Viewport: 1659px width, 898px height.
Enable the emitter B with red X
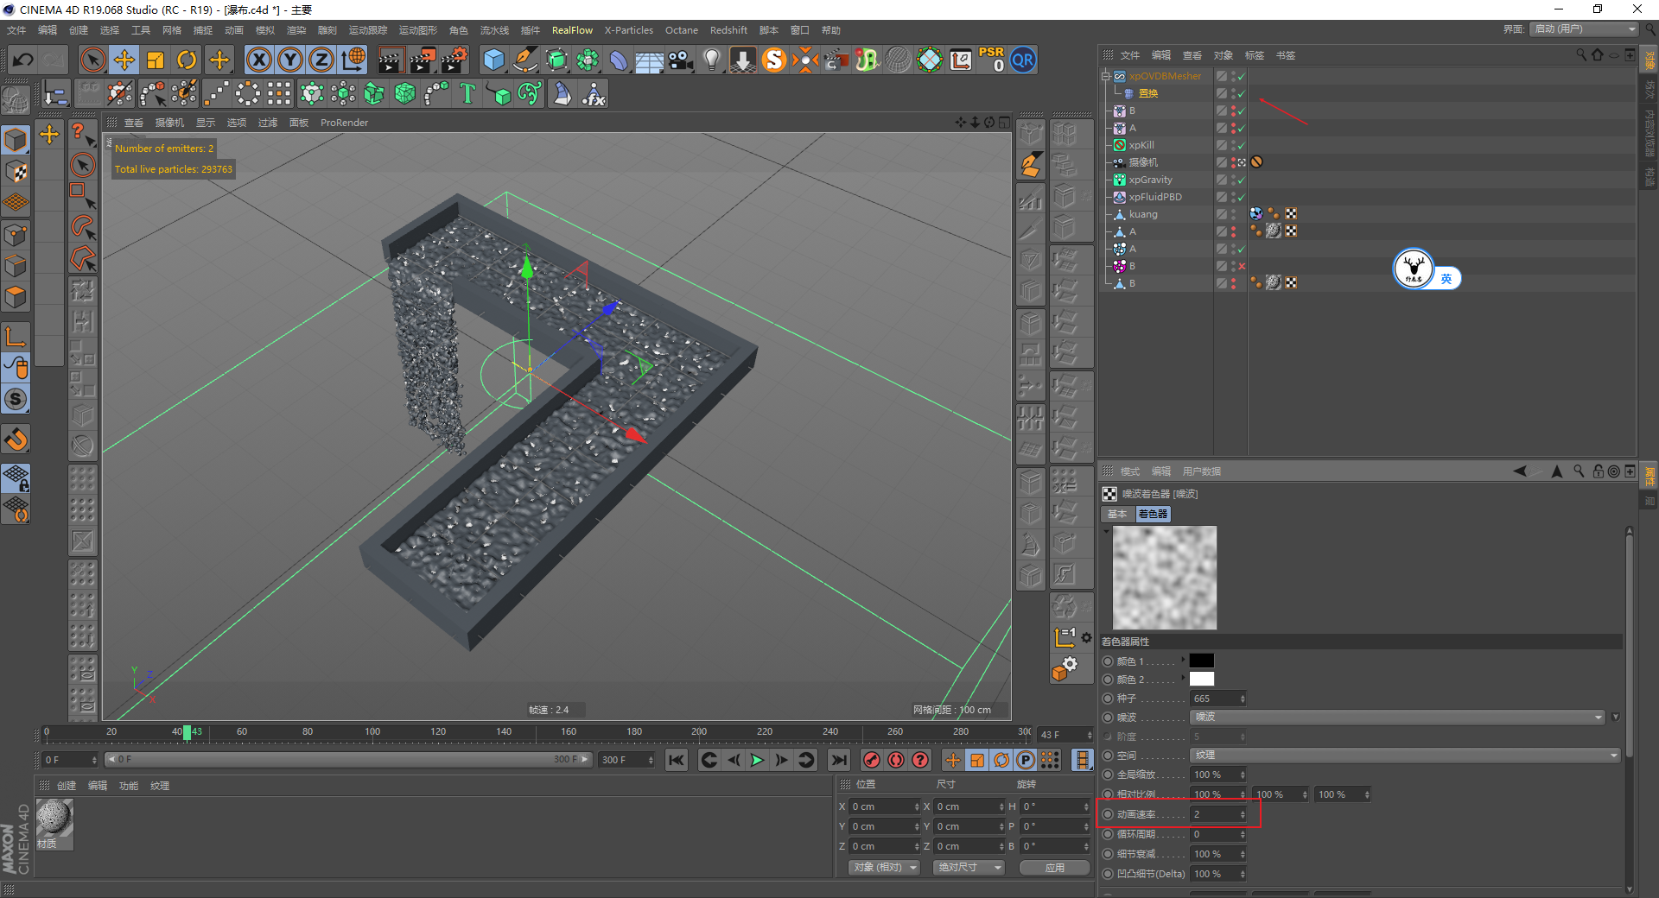(x=1242, y=266)
